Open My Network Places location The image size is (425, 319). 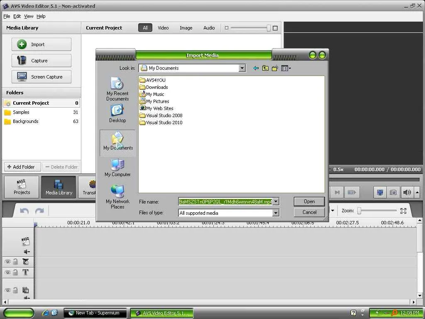(117, 196)
